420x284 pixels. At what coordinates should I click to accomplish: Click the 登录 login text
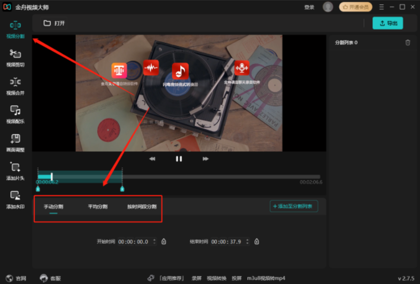[x=309, y=7]
